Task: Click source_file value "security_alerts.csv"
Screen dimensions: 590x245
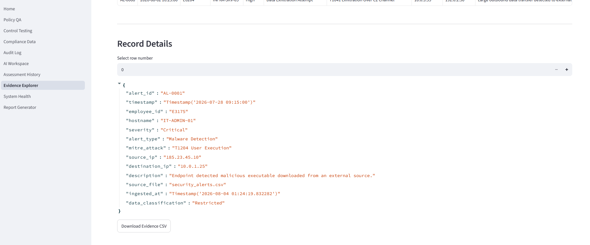Action: tap(198, 185)
